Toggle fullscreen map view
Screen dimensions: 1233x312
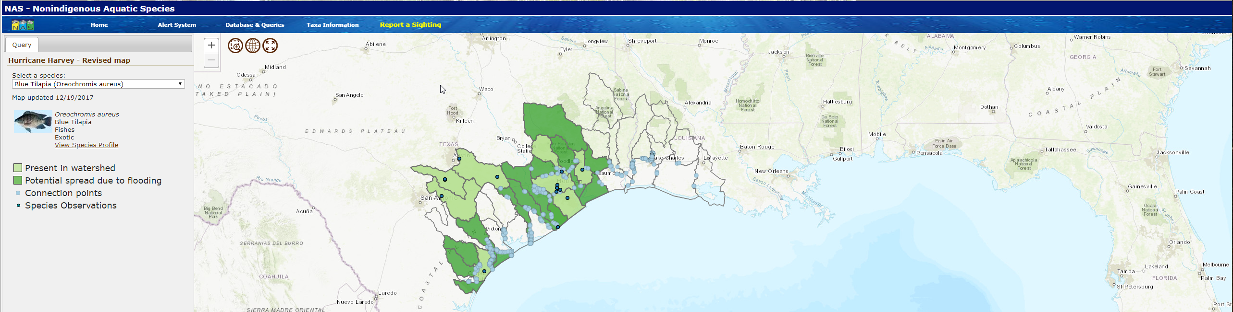click(x=270, y=46)
